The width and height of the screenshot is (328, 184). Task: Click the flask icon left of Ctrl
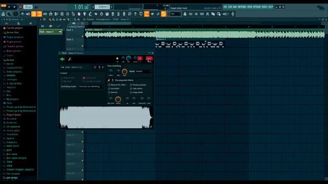(x=185, y=14)
